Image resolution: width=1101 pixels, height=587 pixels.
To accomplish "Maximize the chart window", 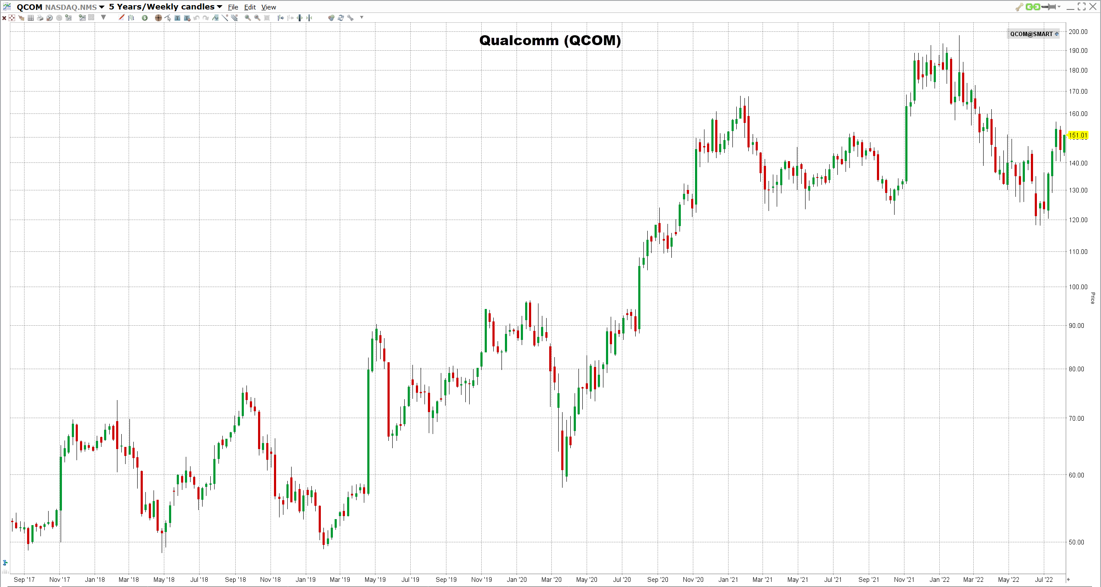I will click(1082, 7).
